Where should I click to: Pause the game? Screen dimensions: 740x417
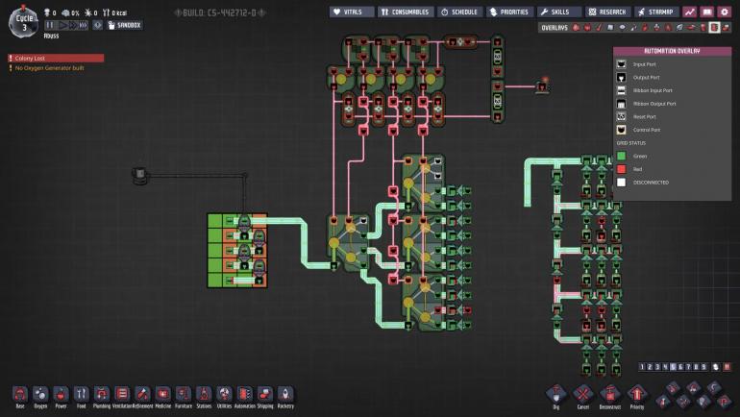[50, 25]
